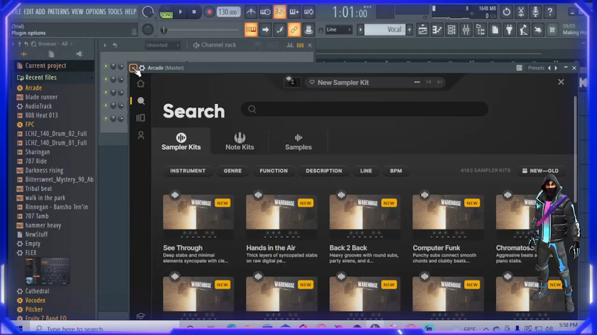Toggle the link/multilink controllers icon
The image size is (597, 335).
pos(294,30)
